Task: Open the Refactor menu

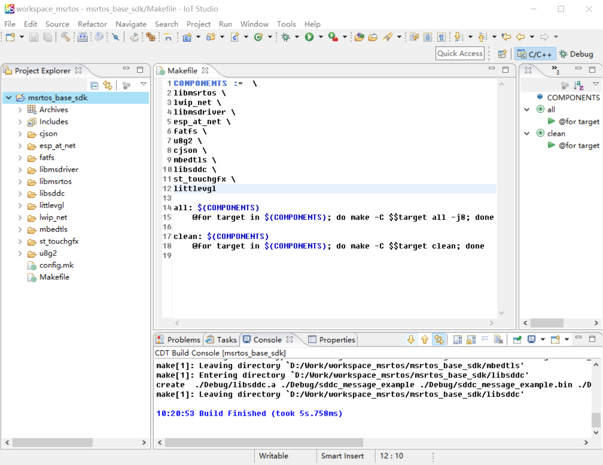Action: point(92,24)
